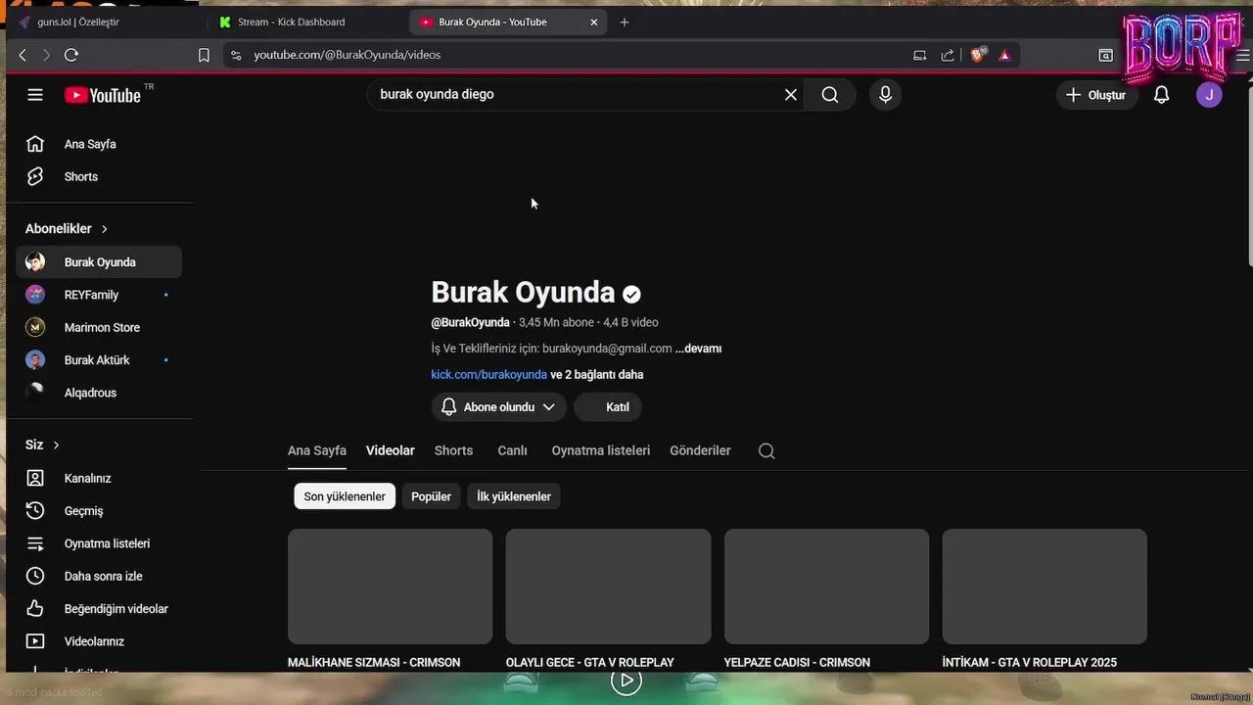Open the OLAYLI GECE - GTA V ROLEPLAY thumbnail
This screenshot has width=1253, height=705.
(x=608, y=587)
